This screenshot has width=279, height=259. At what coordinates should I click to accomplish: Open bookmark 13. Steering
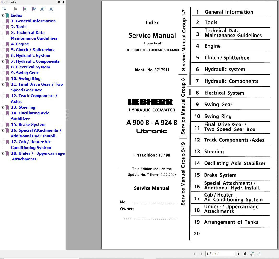[23, 107]
